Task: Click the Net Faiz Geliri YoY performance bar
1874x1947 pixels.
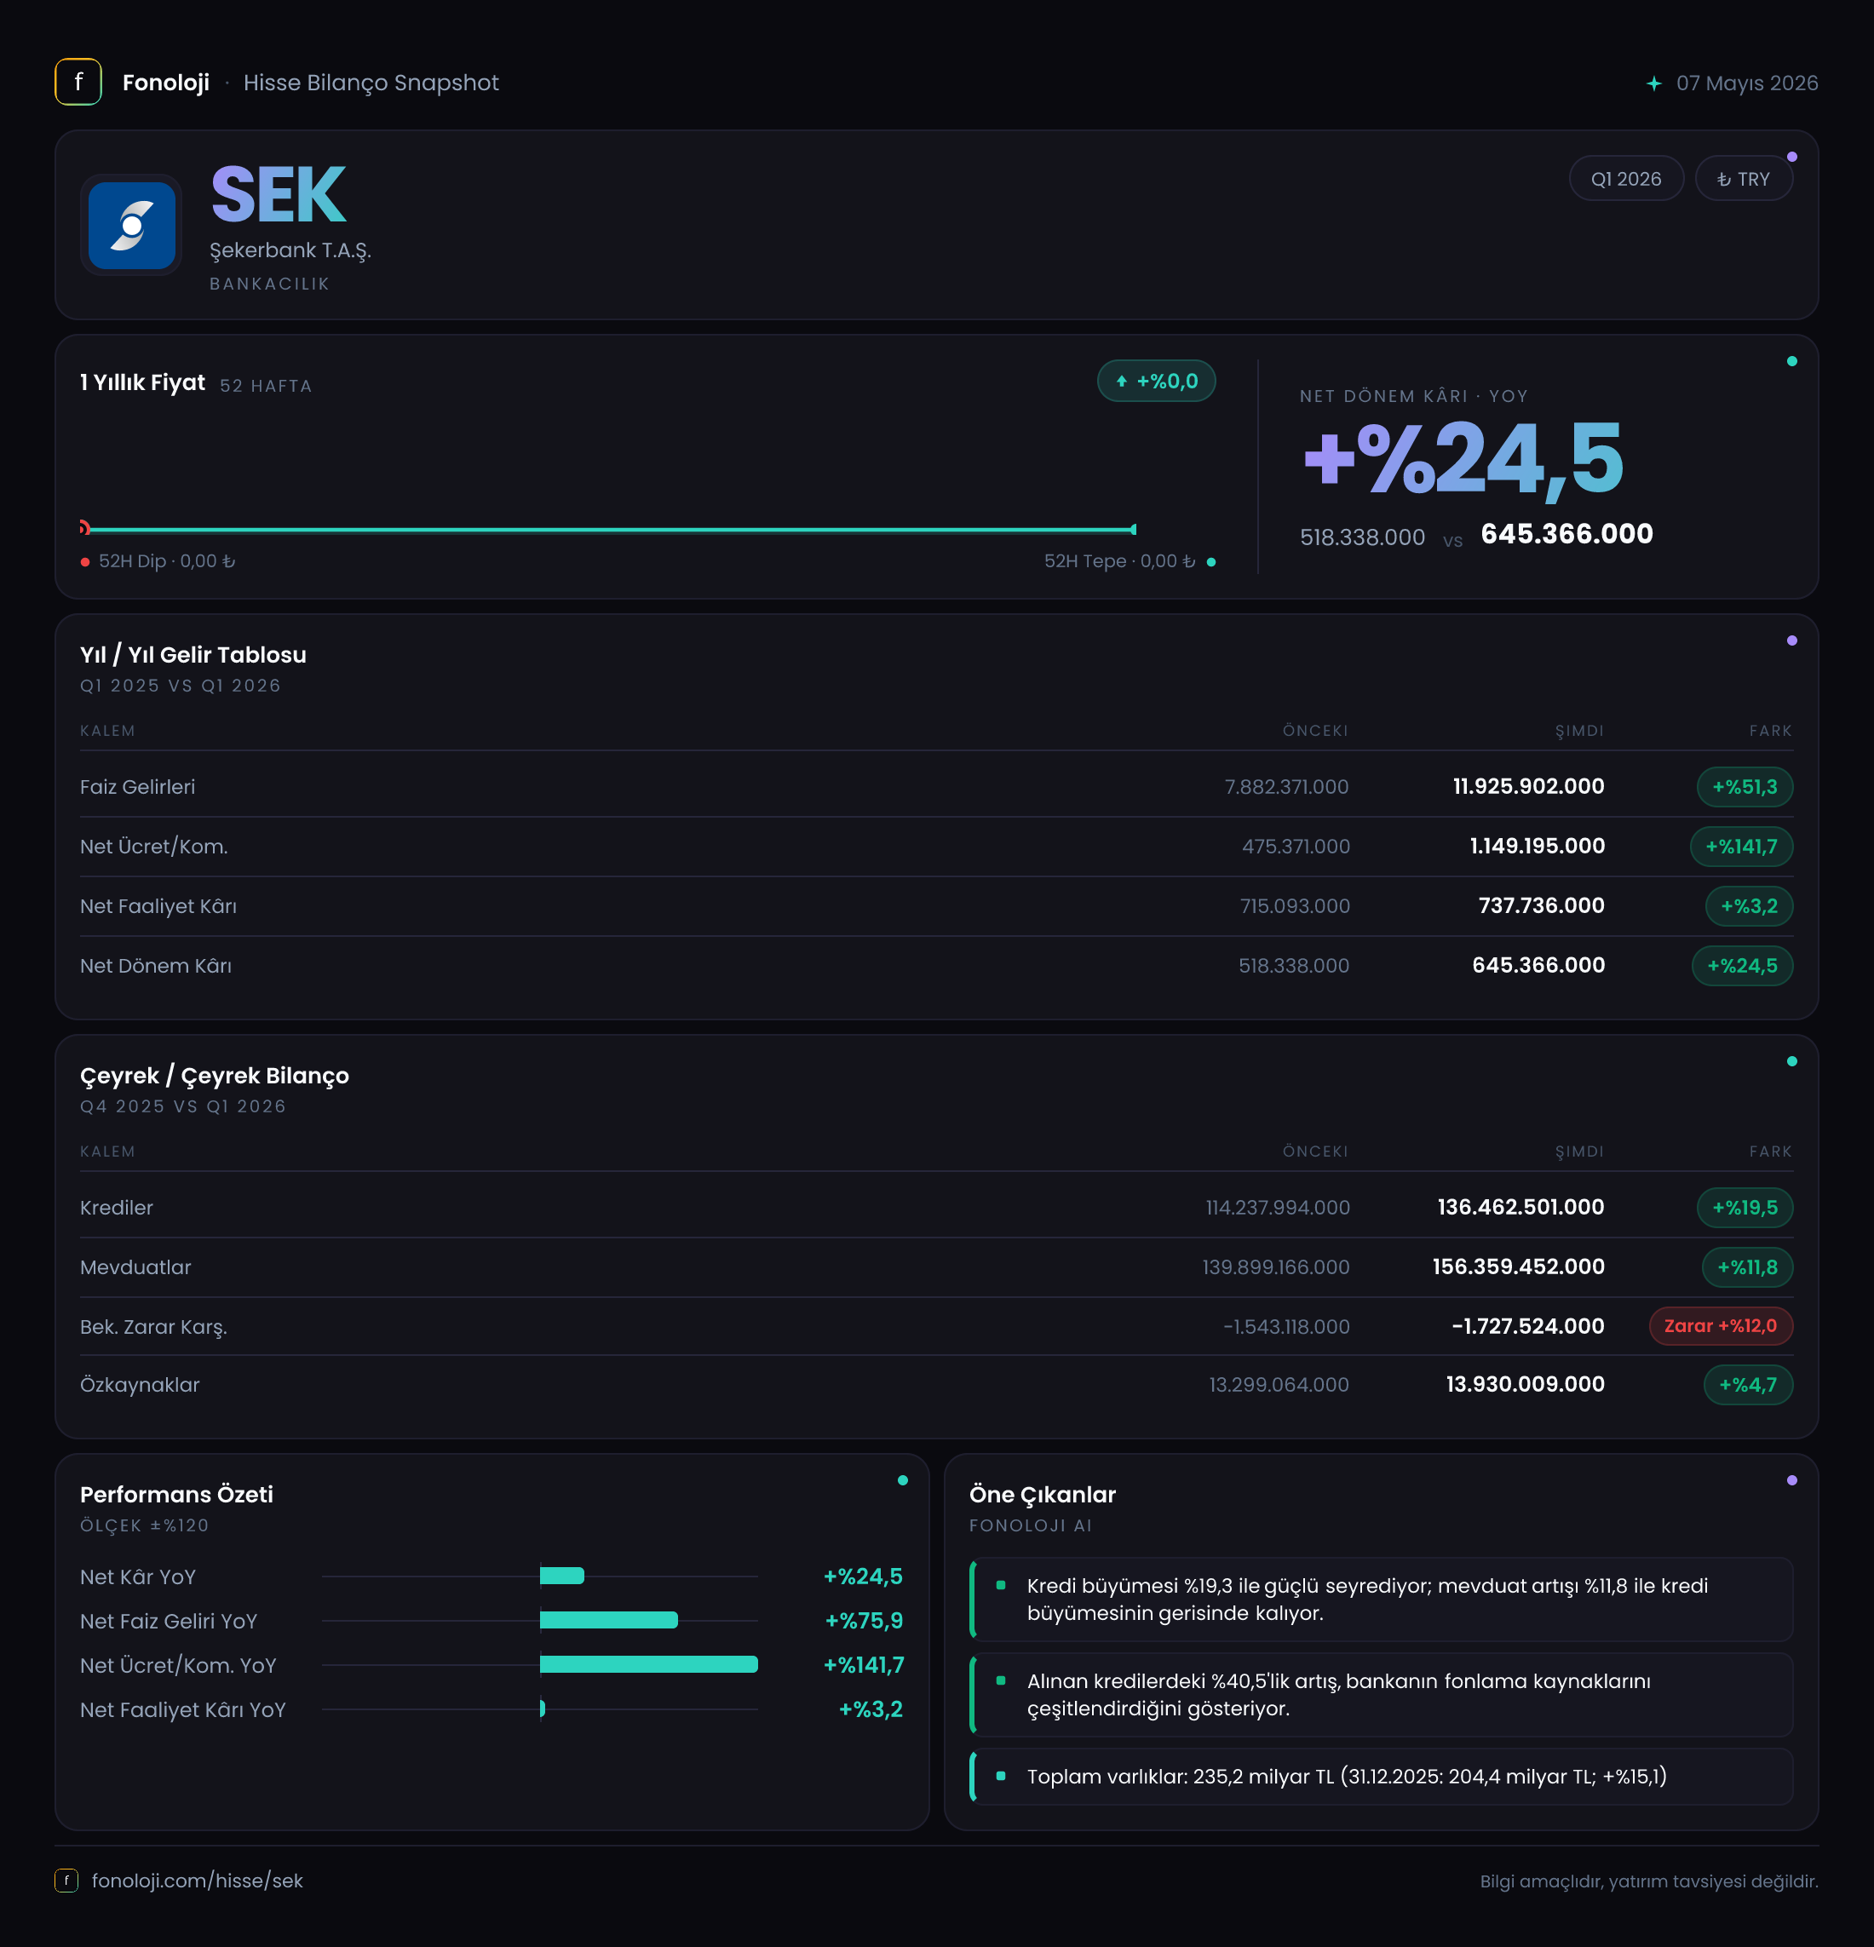Action: click(x=608, y=1621)
